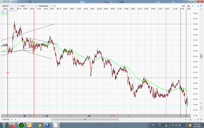The width and height of the screenshot is (204, 128).
Task: Click the Buy button
Action: [x=189, y=6]
